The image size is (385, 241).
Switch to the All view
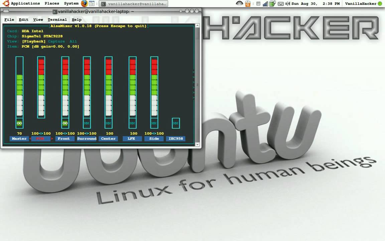click(73, 41)
